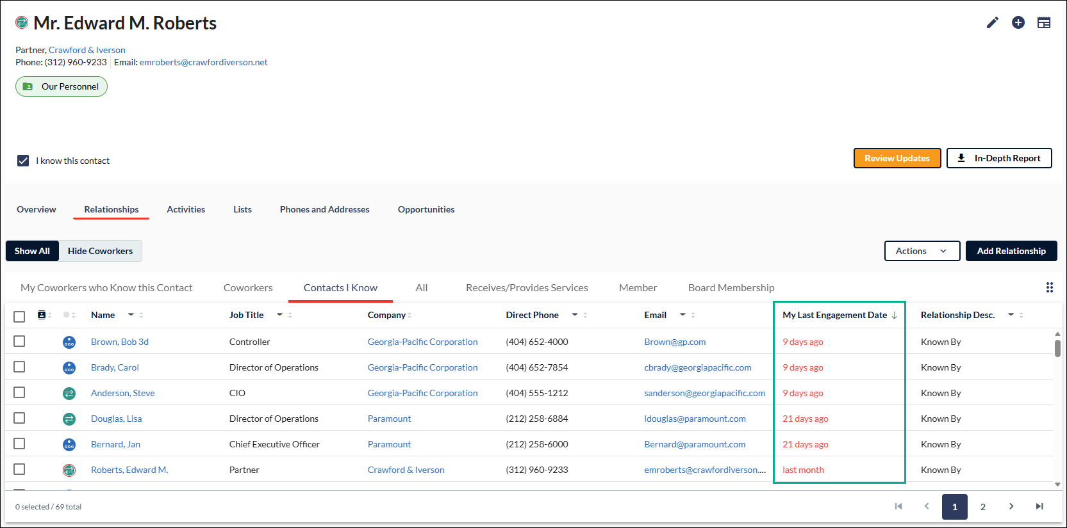The image size is (1067, 528).
Task: Click the sync icon for Anderson, Steve
Action: click(69, 394)
